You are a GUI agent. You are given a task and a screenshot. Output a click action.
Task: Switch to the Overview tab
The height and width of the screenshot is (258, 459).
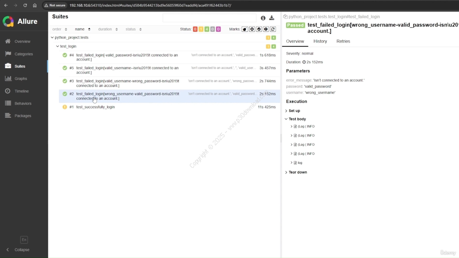[x=295, y=41]
